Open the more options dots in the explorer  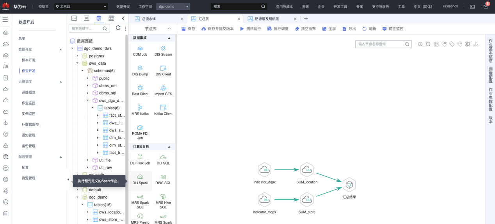click(x=125, y=28)
